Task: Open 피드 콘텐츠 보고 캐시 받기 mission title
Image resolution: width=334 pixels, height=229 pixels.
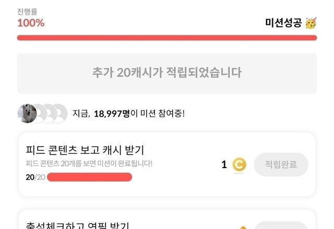Action: (x=85, y=150)
